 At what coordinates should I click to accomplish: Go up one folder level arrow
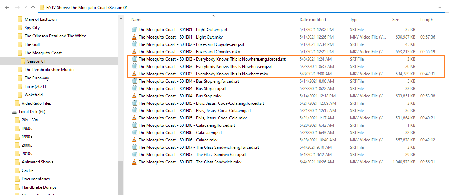[x=33, y=7]
